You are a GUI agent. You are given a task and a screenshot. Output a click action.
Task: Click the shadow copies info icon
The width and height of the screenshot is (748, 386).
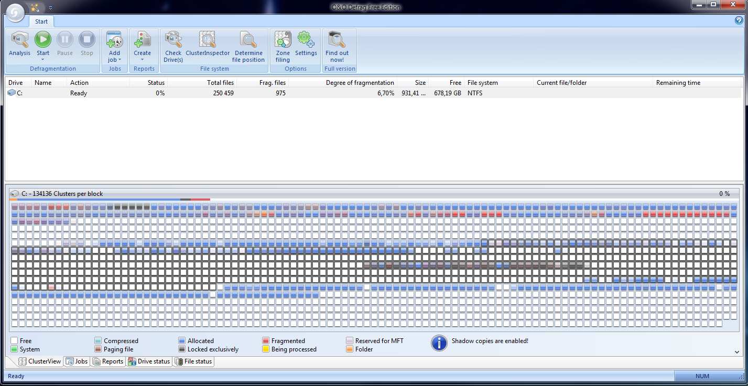439,343
